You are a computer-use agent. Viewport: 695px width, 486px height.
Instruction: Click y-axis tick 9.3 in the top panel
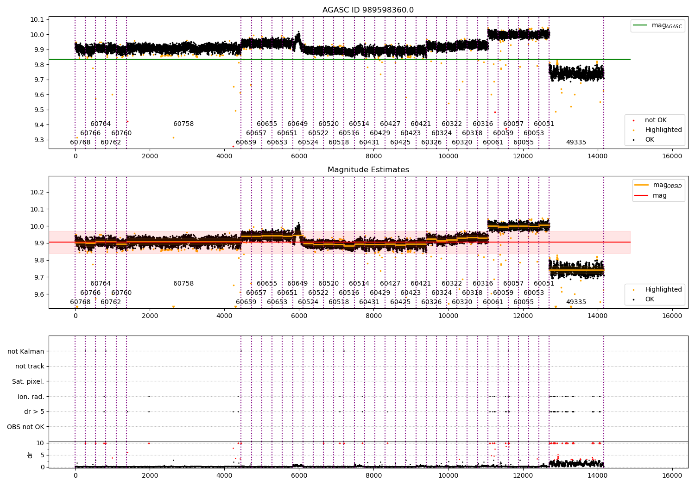point(39,140)
